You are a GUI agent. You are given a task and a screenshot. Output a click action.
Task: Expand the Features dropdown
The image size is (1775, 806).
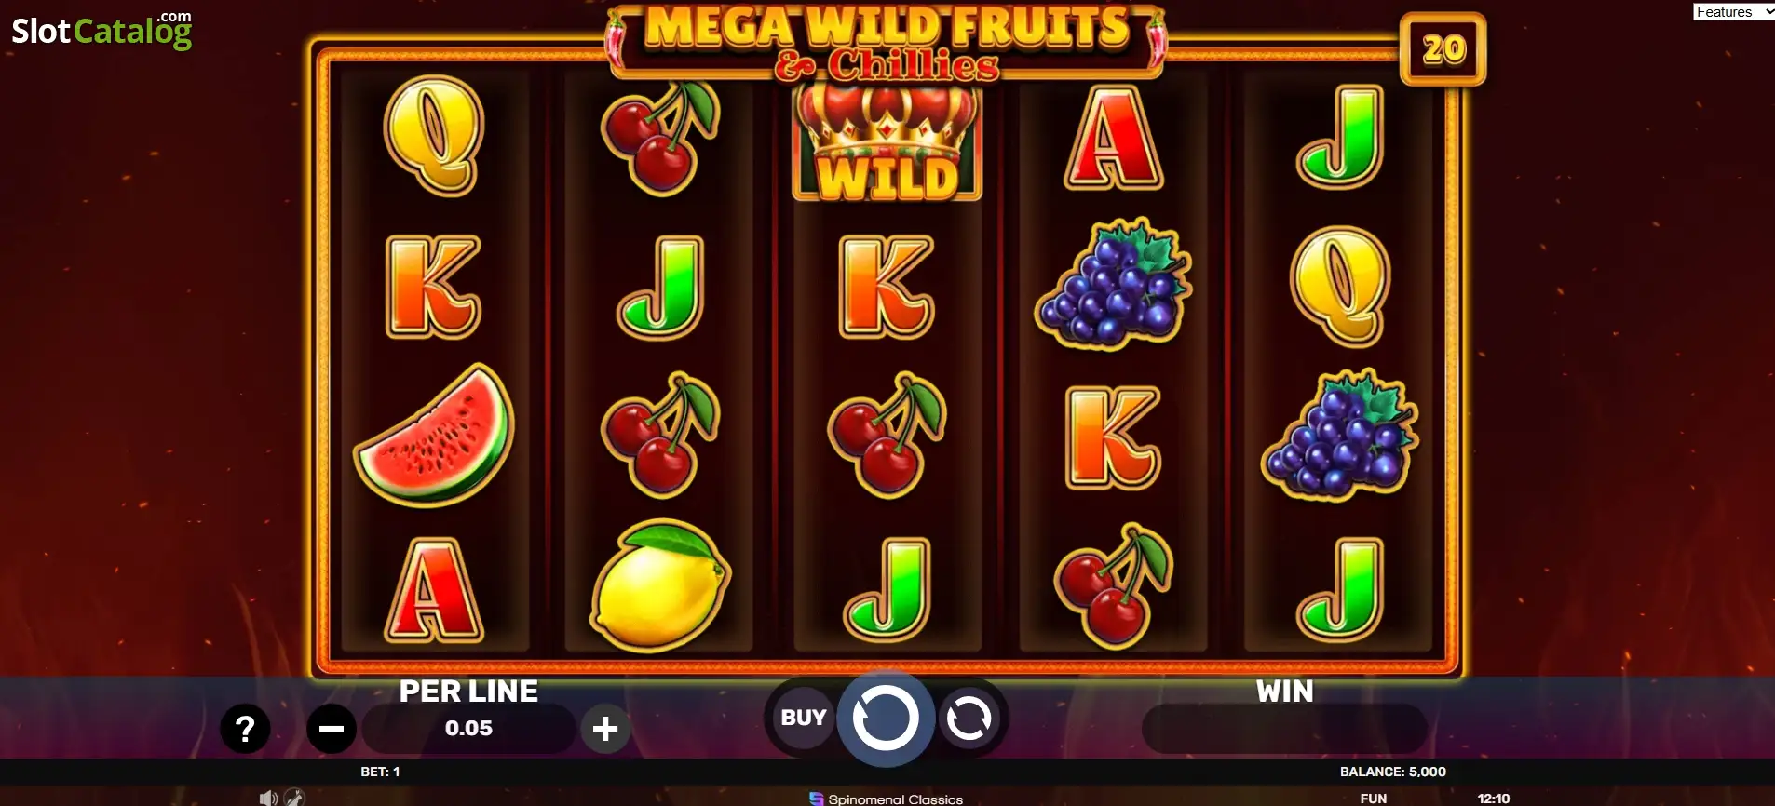pos(1733,11)
